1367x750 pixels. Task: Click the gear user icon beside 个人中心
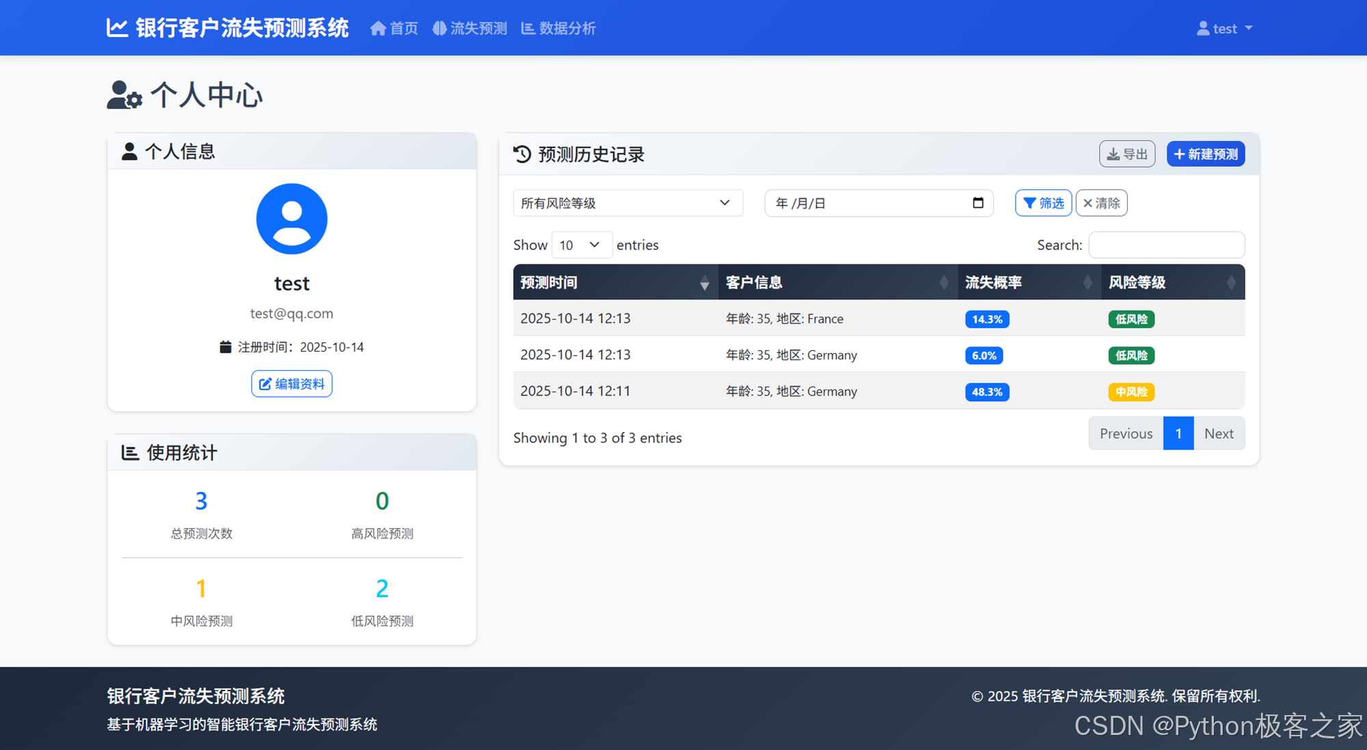(x=124, y=95)
